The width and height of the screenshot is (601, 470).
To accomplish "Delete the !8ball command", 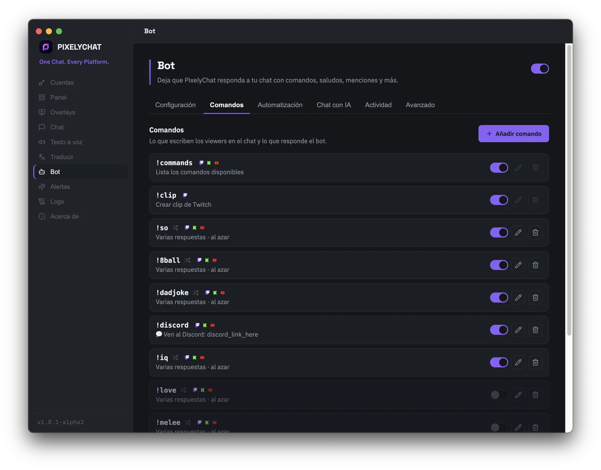I will pyautogui.click(x=535, y=265).
